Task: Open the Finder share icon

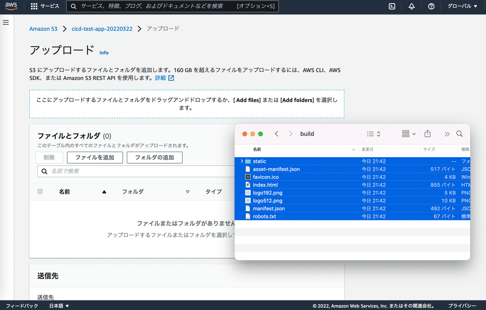Action: tap(428, 134)
